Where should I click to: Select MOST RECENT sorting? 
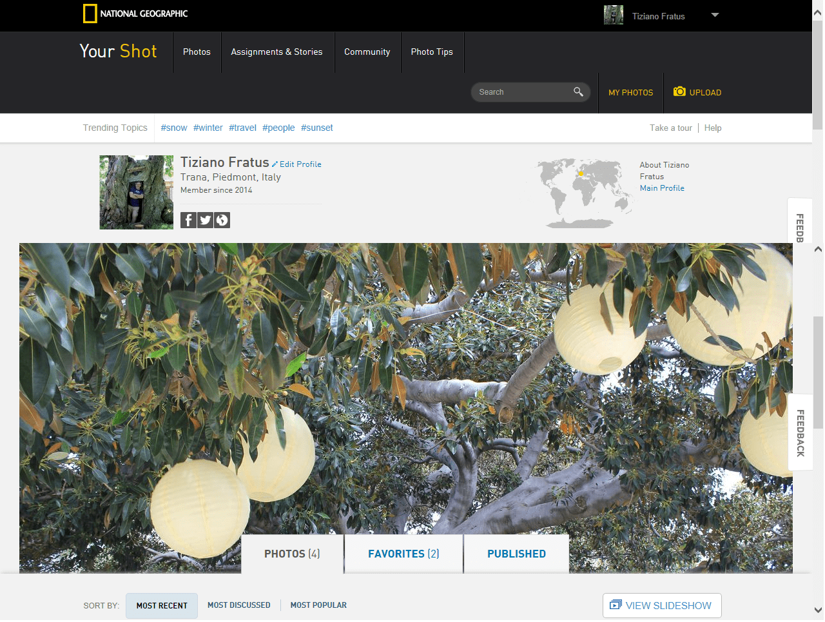pyautogui.click(x=161, y=605)
